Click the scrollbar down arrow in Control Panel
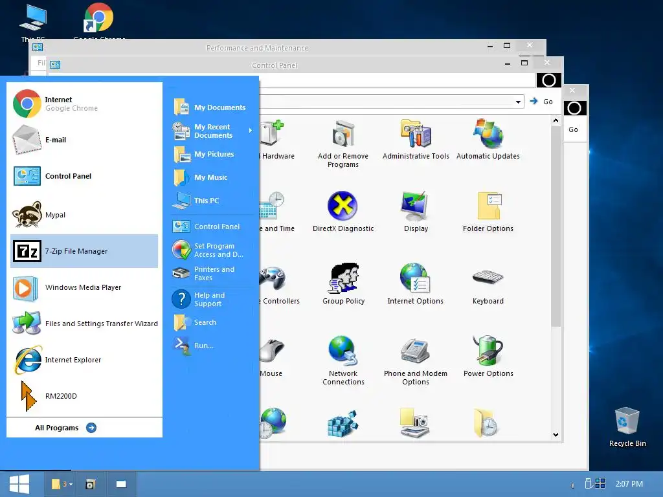The image size is (663, 497). pyautogui.click(x=556, y=434)
